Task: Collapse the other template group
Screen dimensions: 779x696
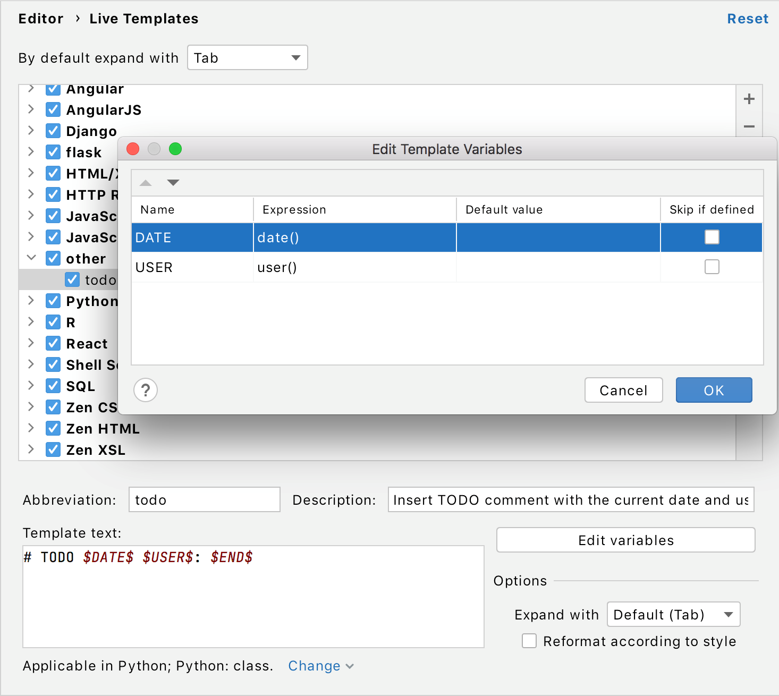Action: coord(31,258)
